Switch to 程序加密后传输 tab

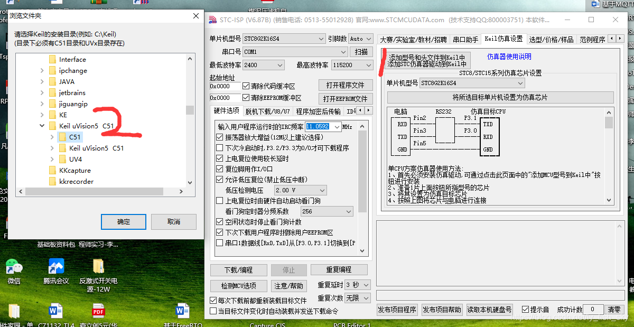click(318, 111)
